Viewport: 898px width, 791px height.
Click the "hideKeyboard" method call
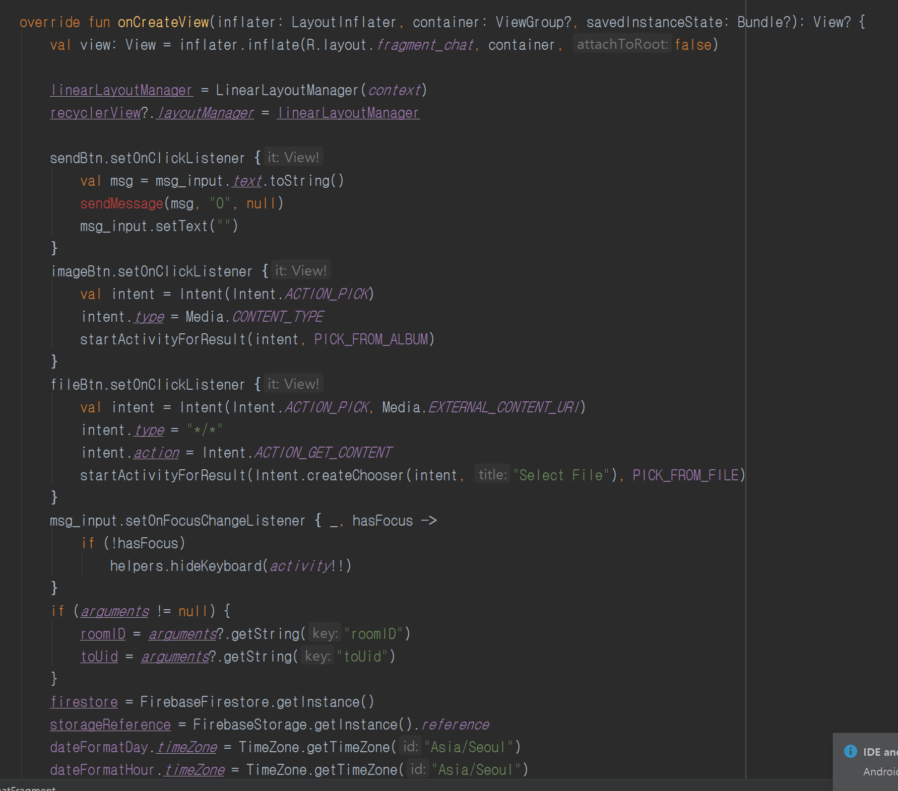pos(216,566)
